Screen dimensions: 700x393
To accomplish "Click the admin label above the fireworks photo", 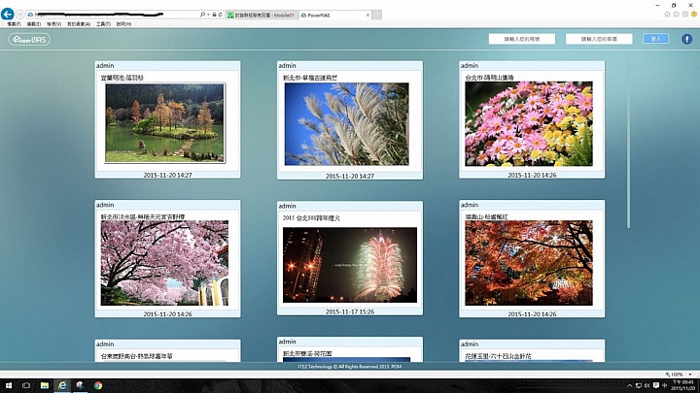I will point(287,206).
